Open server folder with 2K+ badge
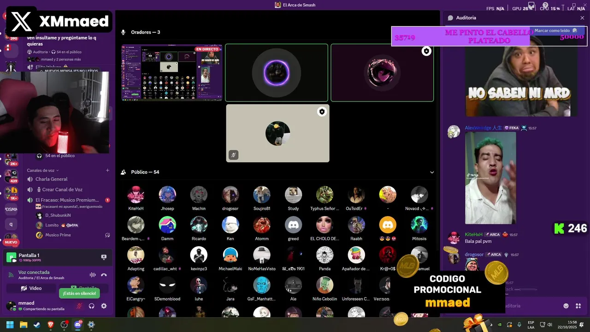The width and height of the screenshot is (590, 332). point(11,157)
